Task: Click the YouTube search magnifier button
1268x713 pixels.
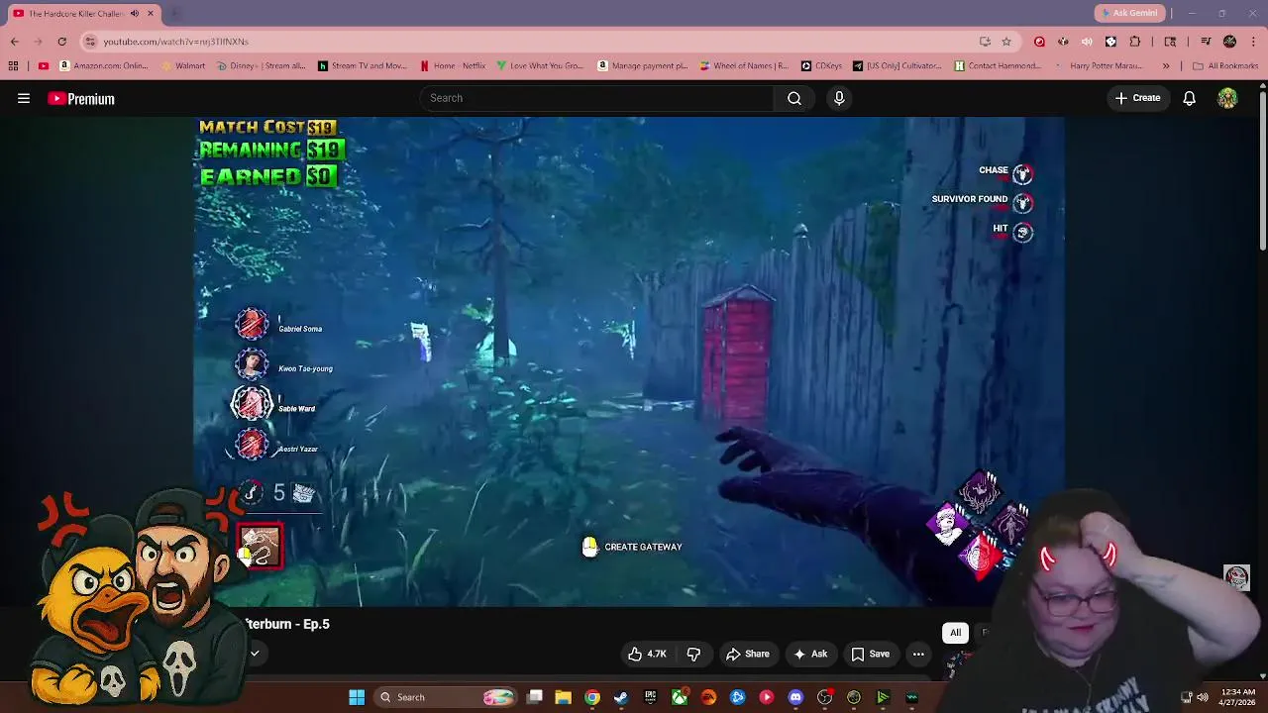Action: [794, 98]
